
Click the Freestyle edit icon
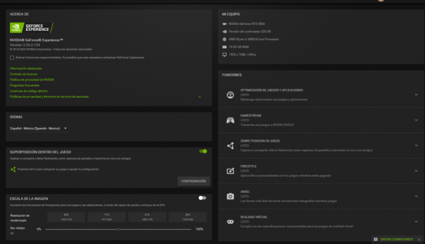click(x=230, y=171)
